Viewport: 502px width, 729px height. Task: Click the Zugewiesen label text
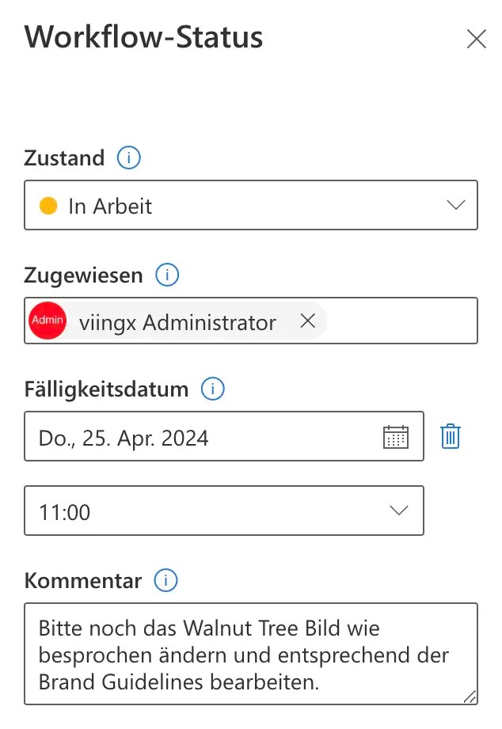[84, 275]
